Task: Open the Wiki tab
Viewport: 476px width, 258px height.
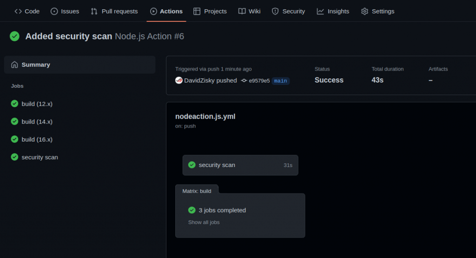Action: point(249,11)
